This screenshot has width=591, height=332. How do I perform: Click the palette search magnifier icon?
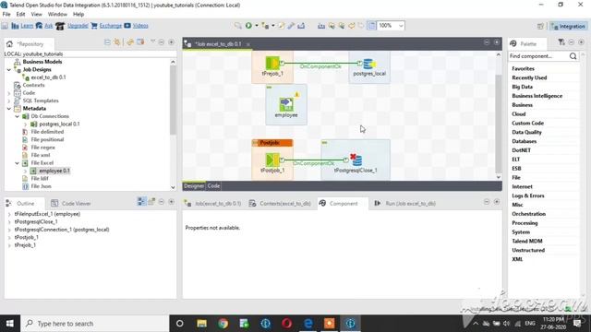pyautogui.click(x=573, y=56)
